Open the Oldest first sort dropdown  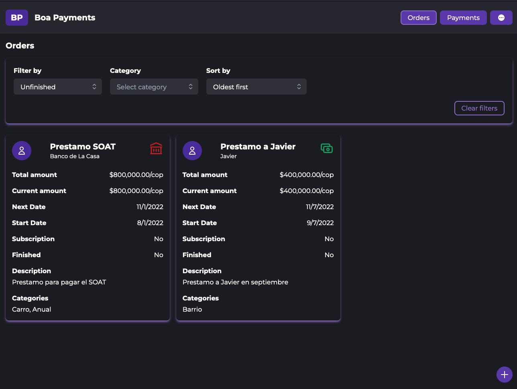pos(256,87)
